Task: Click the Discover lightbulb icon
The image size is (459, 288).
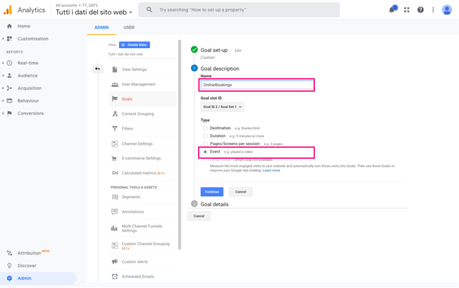Action: 9,266
